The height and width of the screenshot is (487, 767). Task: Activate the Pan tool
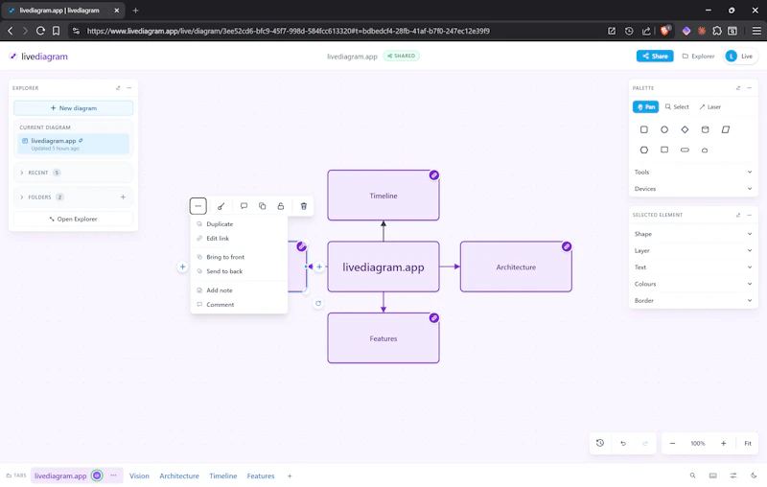645,106
